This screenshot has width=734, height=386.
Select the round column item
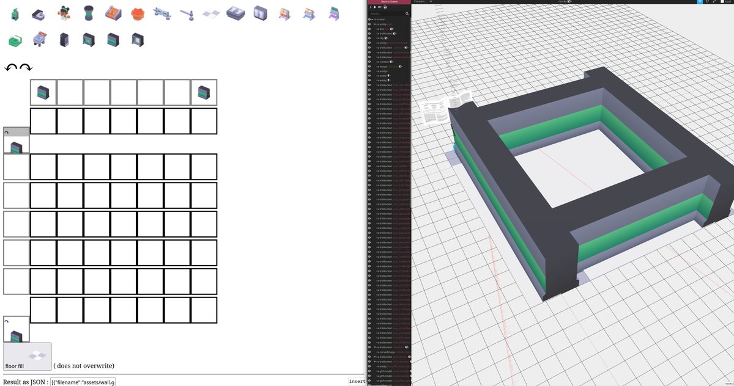[x=90, y=12]
